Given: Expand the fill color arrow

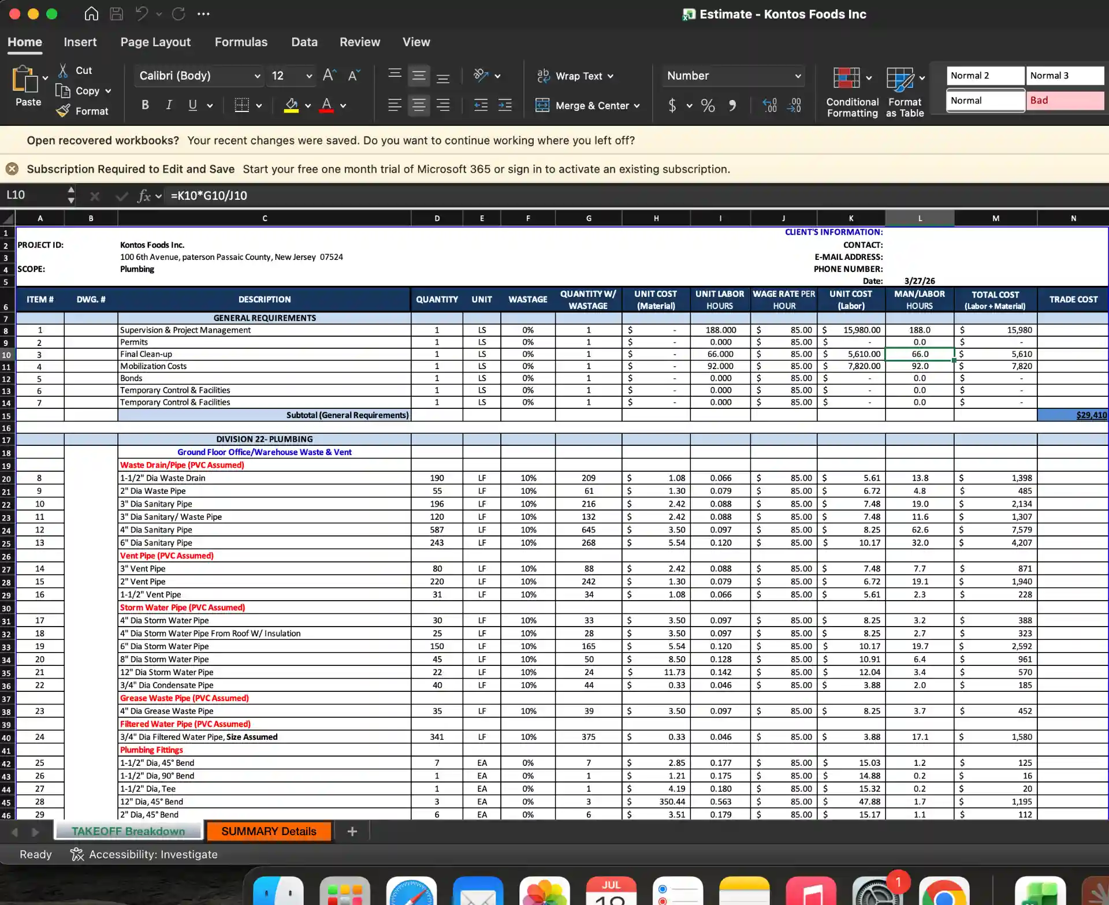Looking at the screenshot, I should (308, 106).
